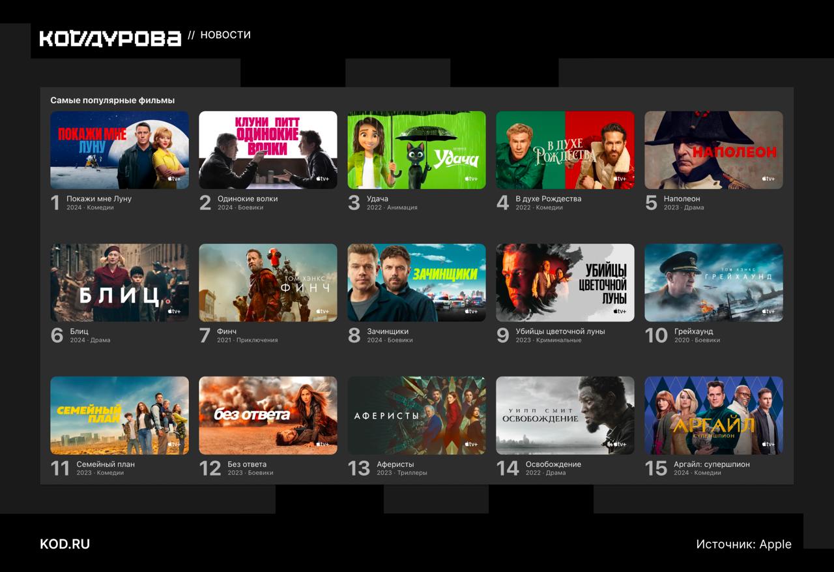Open the «Новости» section label
The width and height of the screenshot is (834, 572).
pos(225,35)
